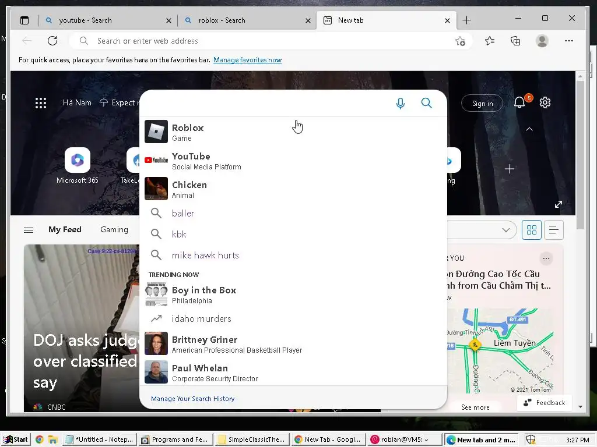Select the YouTube Social Media Platform suggestion
The width and height of the screenshot is (597, 447).
click(x=293, y=161)
